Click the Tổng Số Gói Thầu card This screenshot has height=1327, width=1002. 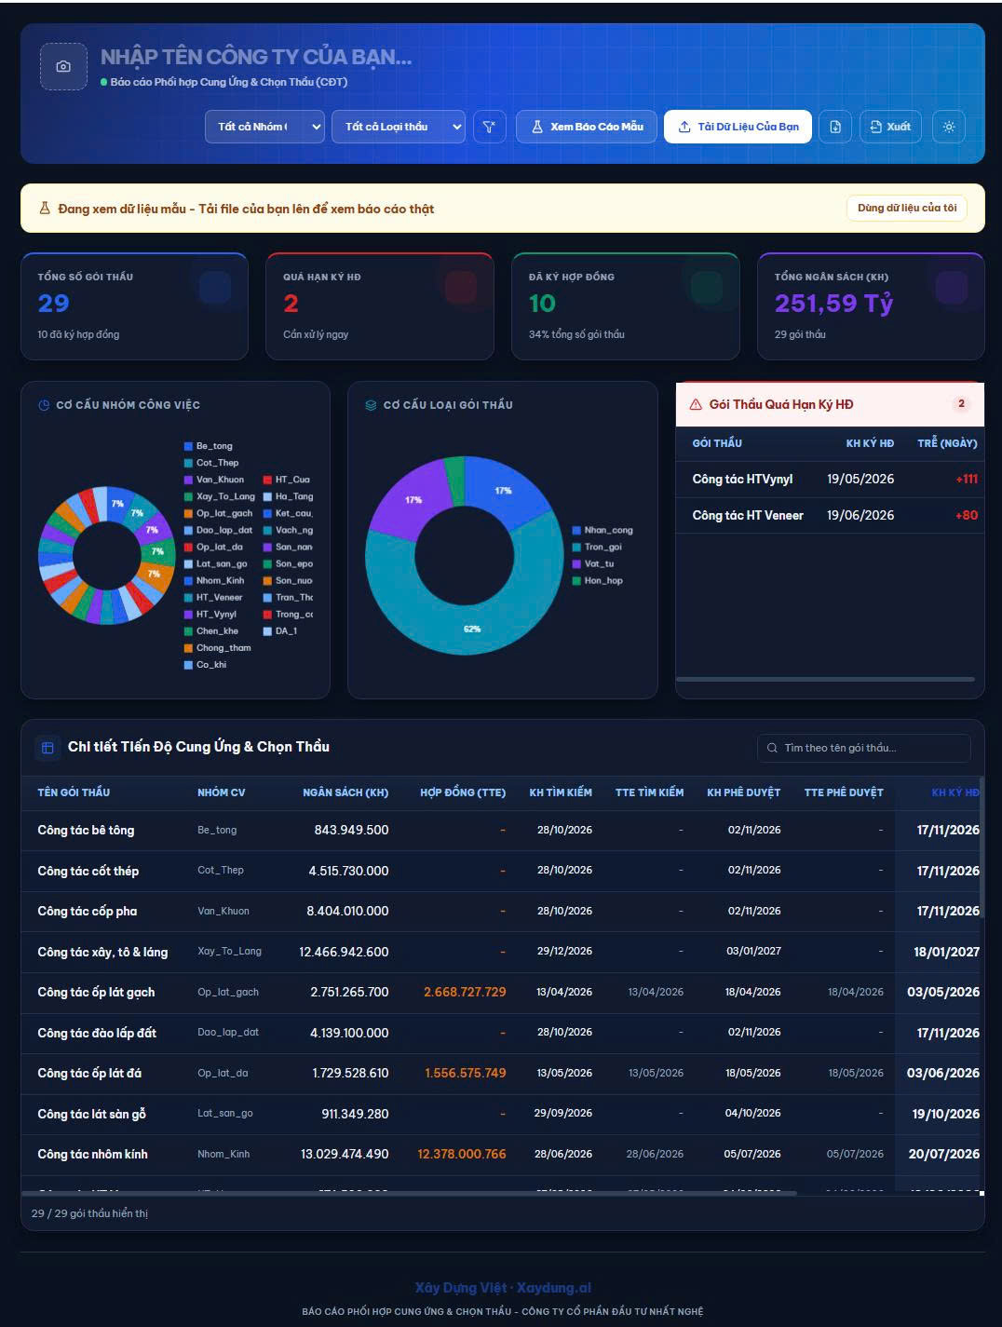tap(134, 305)
